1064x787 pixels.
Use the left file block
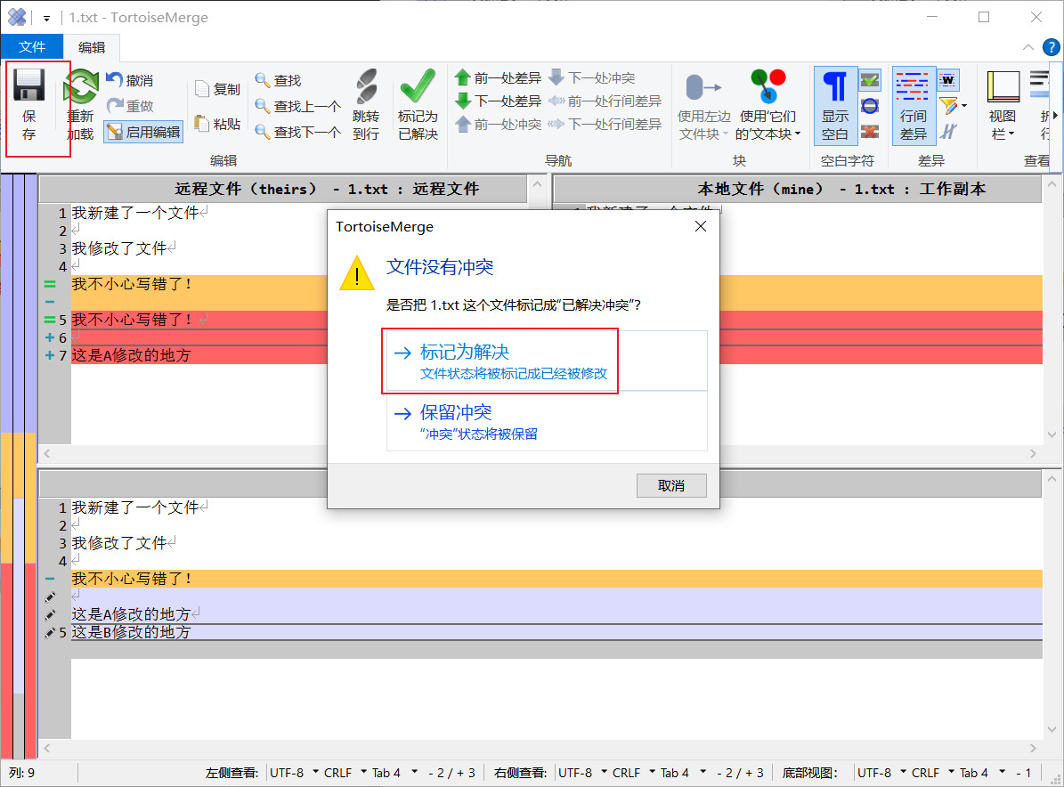703,105
